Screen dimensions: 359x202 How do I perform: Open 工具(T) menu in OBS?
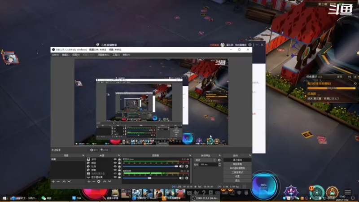(x=116, y=55)
